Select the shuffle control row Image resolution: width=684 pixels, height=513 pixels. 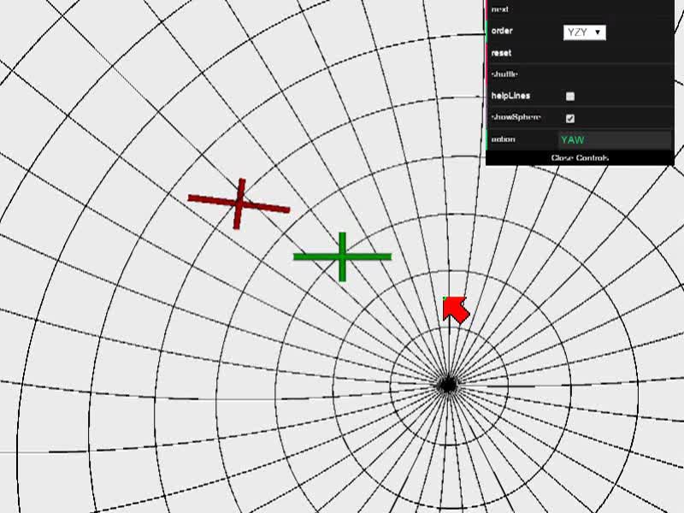tap(580, 74)
